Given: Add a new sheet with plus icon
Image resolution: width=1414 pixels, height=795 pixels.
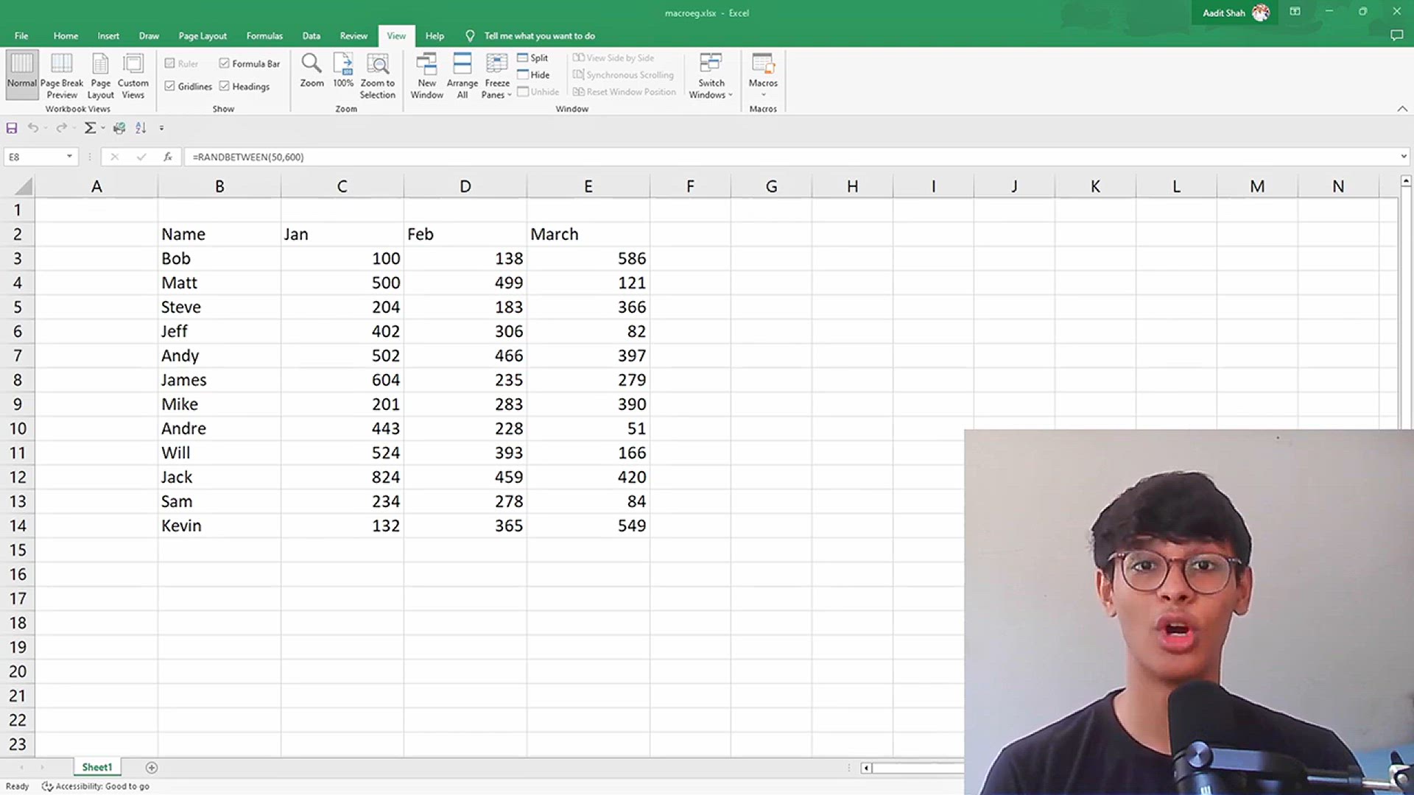Looking at the screenshot, I should coord(152,768).
